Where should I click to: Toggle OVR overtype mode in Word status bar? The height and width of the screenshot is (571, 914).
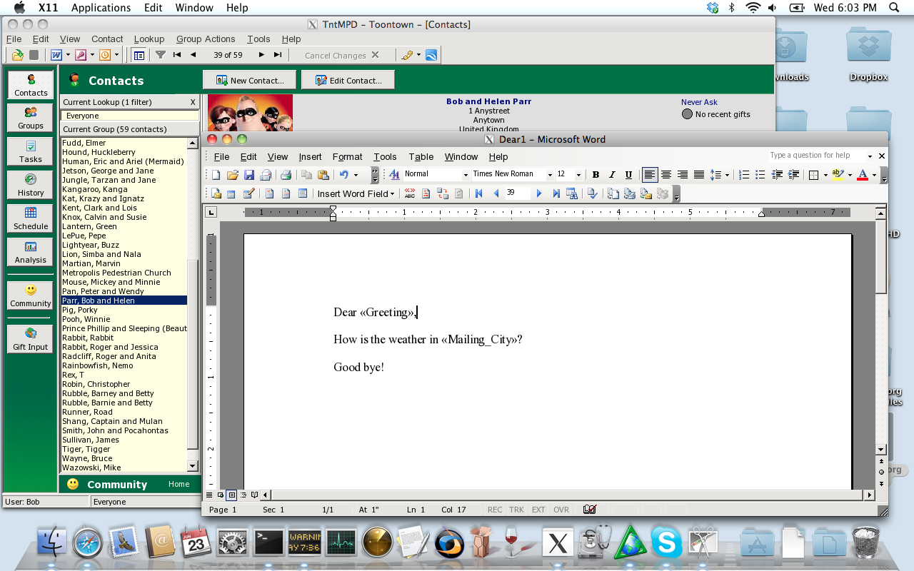tap(561, 510)
